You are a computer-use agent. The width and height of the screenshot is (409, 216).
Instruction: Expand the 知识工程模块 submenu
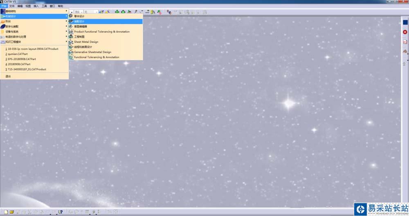tap(34, 42)
